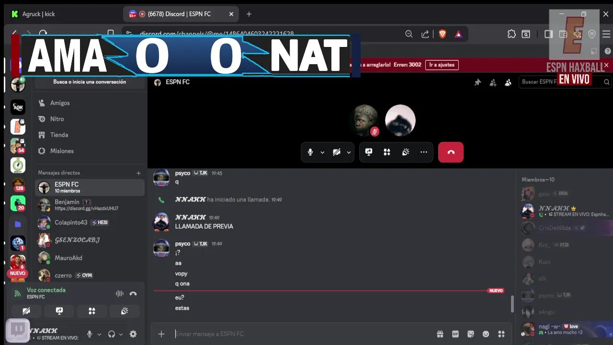Toggle the member list panel

(508, 82)
